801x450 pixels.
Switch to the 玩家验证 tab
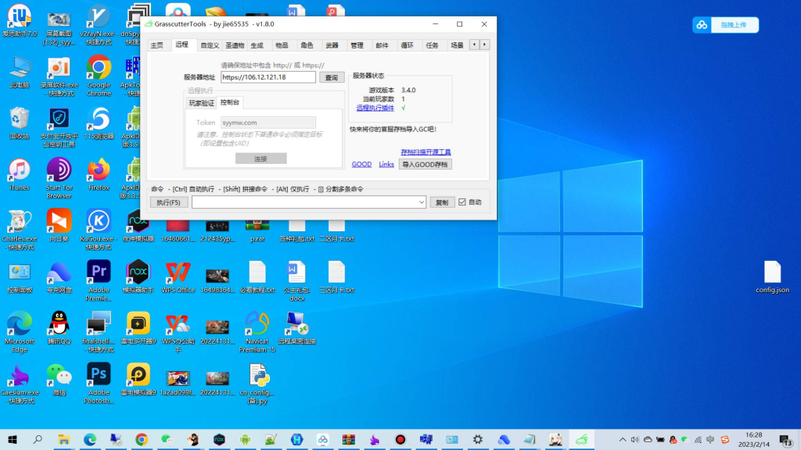coord(201,103)
